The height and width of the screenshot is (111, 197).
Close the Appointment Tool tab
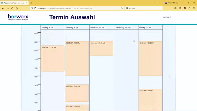27,3
